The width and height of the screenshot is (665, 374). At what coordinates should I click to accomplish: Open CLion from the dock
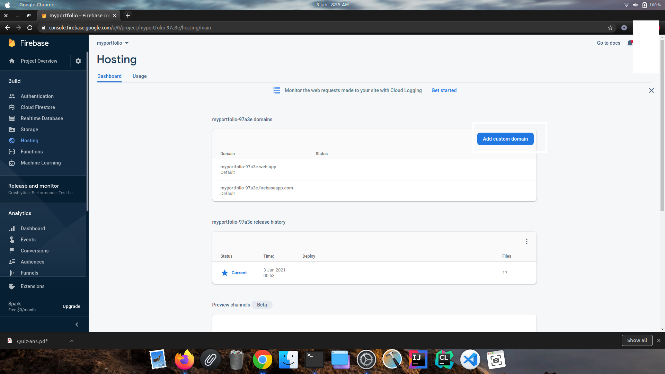[x=444, y=359]
